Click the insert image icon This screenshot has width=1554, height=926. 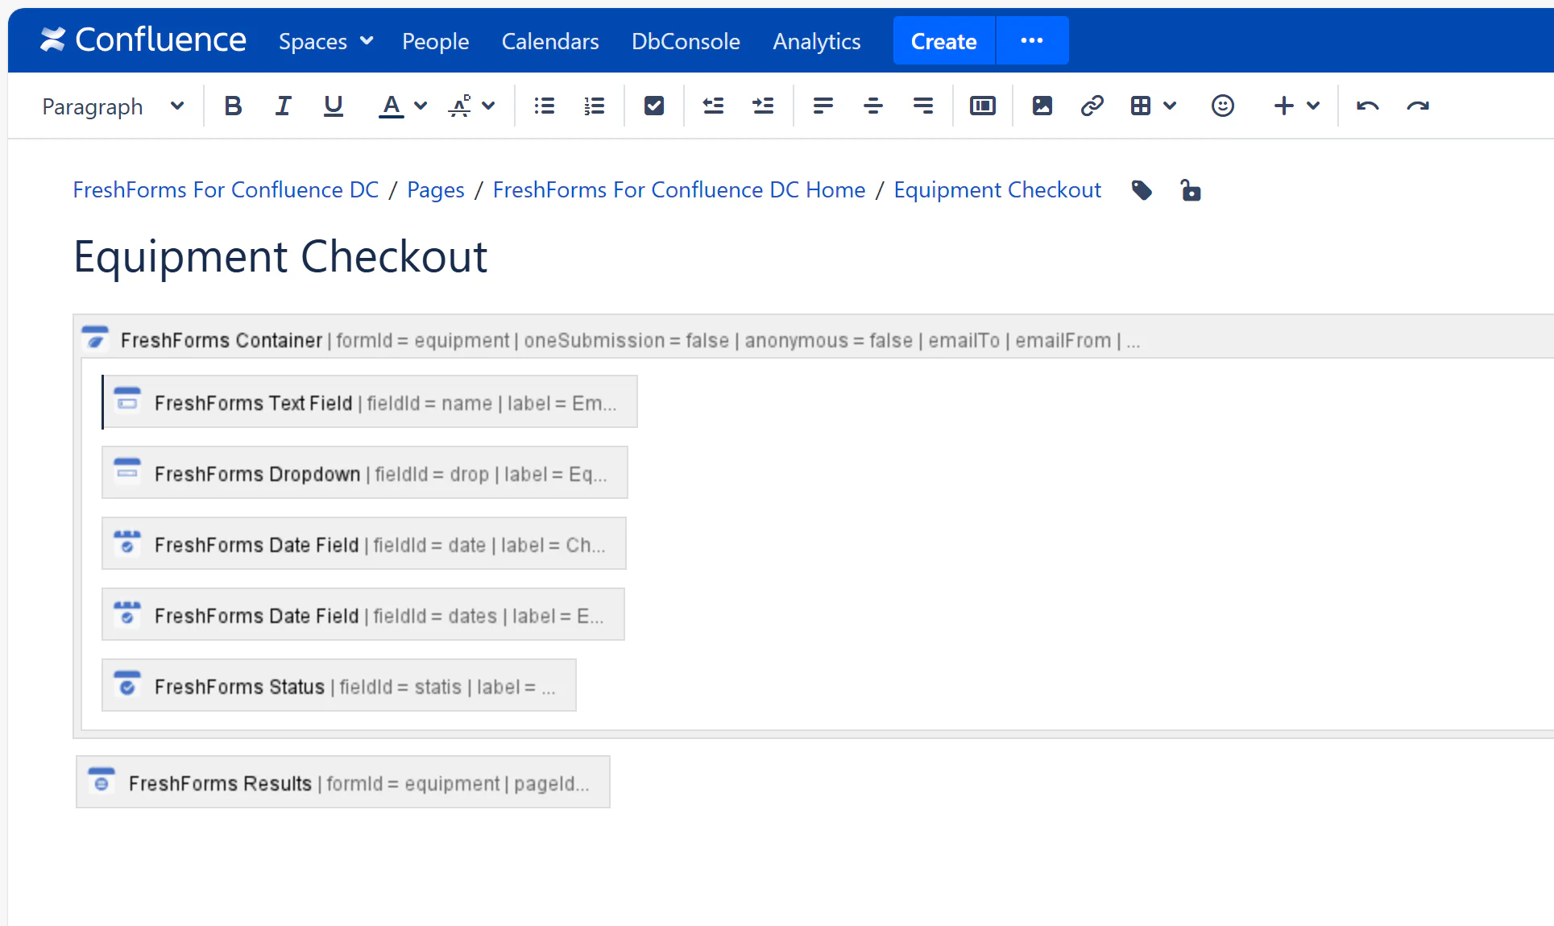point(1042,106)
